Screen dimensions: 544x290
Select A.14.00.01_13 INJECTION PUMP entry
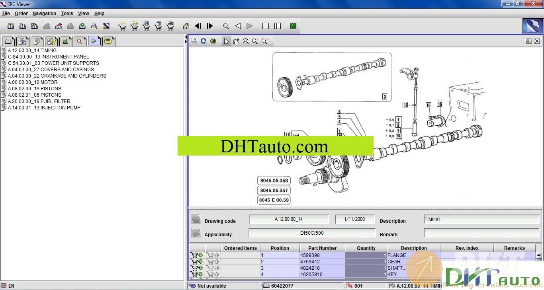click(44, 108)
